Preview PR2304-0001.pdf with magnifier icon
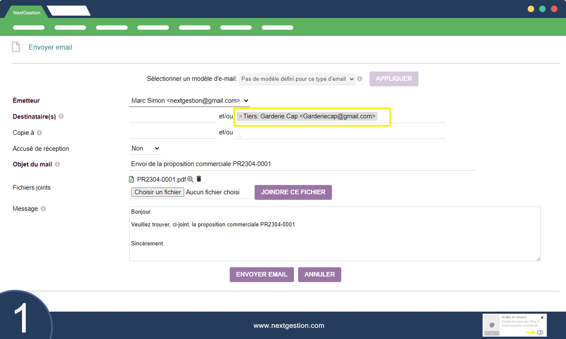The height and width of the screenshot is (339, 566). click(190, 179)
